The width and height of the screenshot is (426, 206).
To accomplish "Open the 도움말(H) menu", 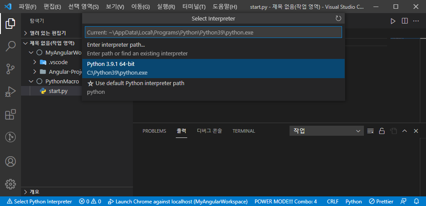I will point(225,7).
